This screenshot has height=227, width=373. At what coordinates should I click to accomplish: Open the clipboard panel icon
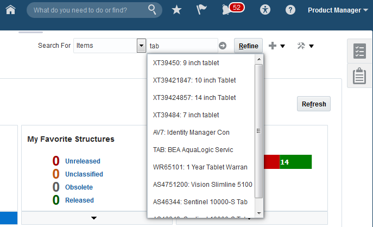359,76
